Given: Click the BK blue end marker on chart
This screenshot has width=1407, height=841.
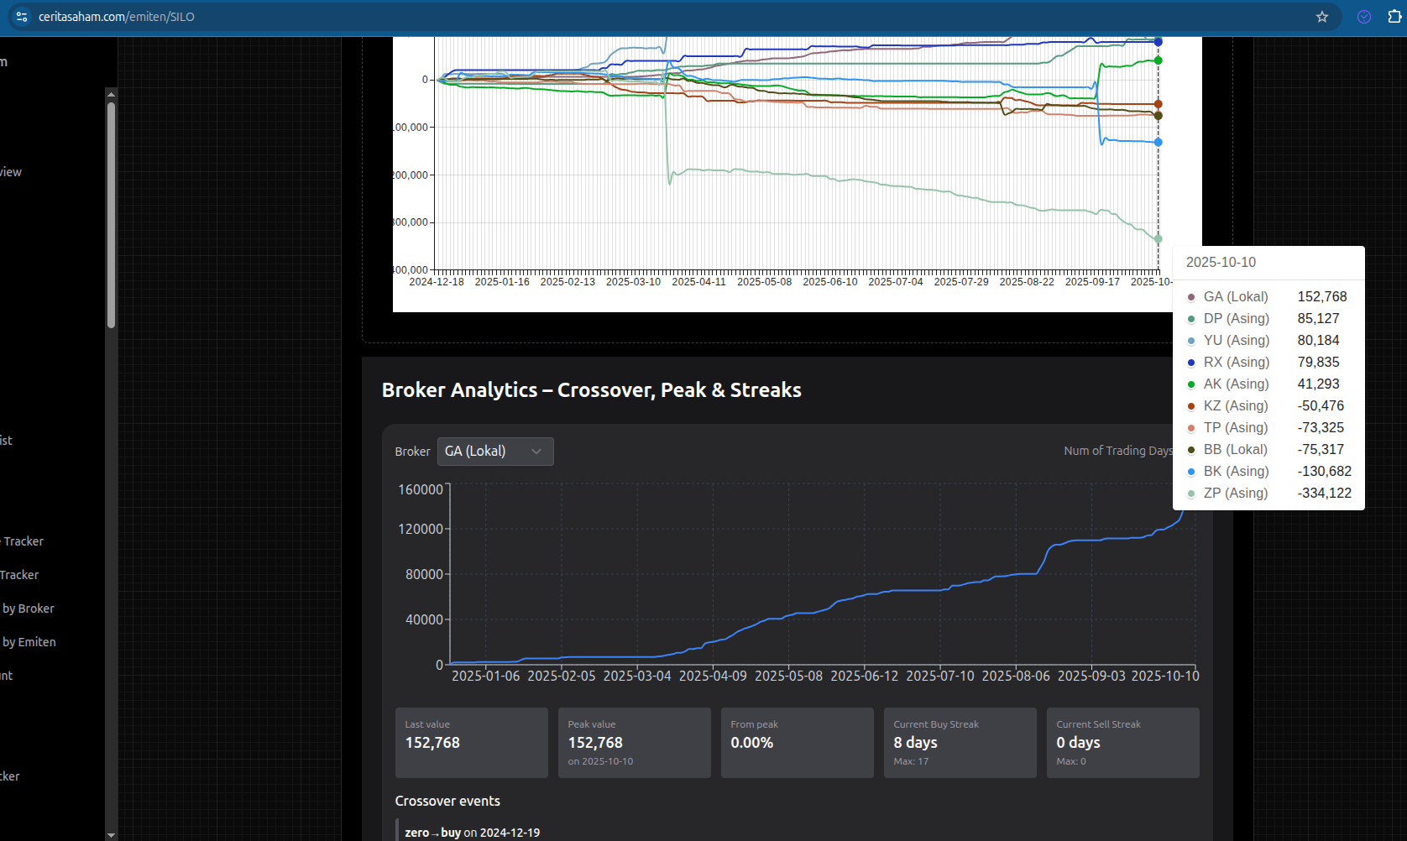Looking at the screenshot, I should 1158,142.
